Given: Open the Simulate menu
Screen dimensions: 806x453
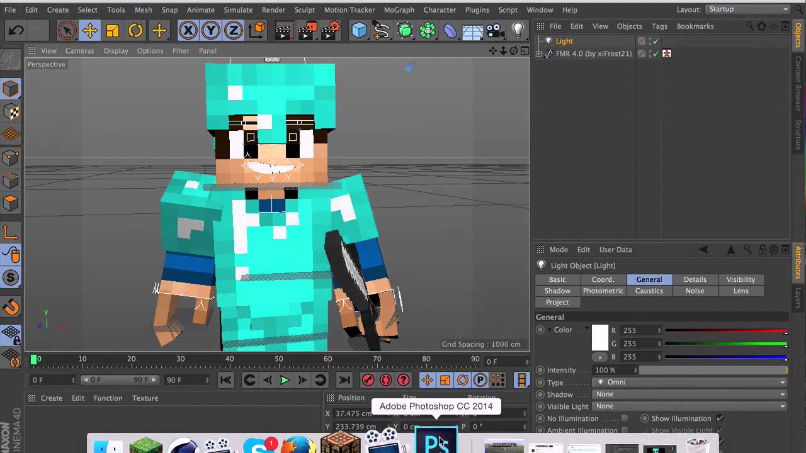Looking at the screenshot, I should 238,10.
